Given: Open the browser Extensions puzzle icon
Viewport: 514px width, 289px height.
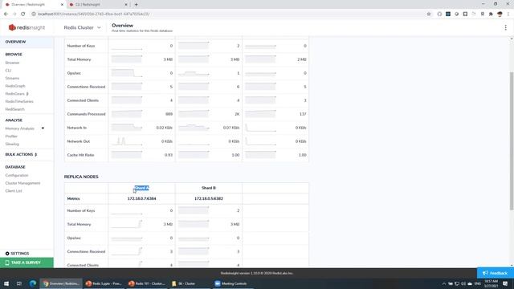Looking at the screenshot, I should (491, 14).
